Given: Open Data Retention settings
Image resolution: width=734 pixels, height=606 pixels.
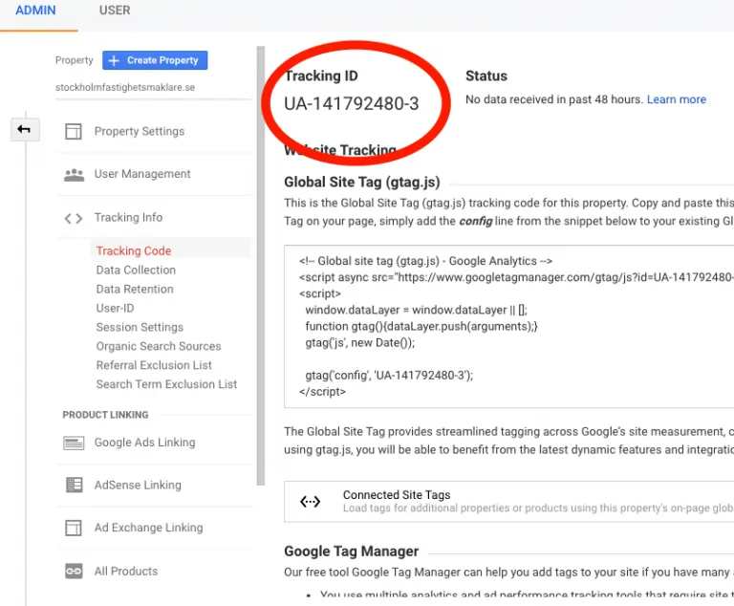Looking at the screenshot, I should [135, 290].
